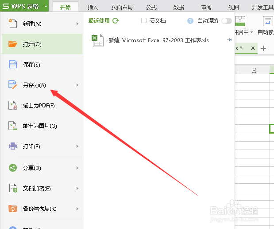This screenshot has width=274, height=229.
Task: Expand the 新建(N) submenu arrow
Action: point(77,24)
